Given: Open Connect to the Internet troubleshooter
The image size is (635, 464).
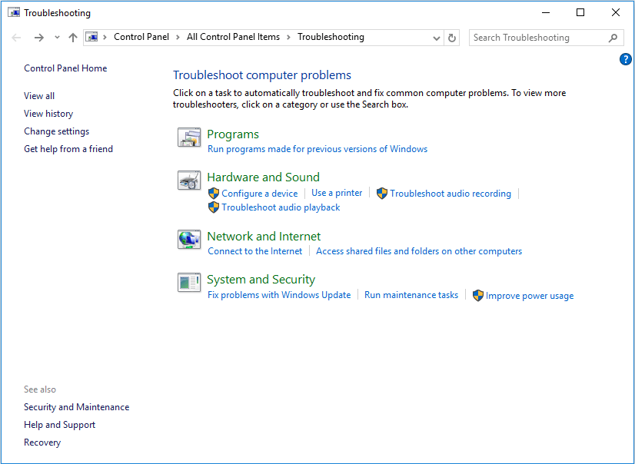Looking at the screenshot, I should click(255, 251).
